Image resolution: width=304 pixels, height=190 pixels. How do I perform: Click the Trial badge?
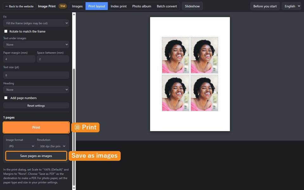tap(63, 6)
